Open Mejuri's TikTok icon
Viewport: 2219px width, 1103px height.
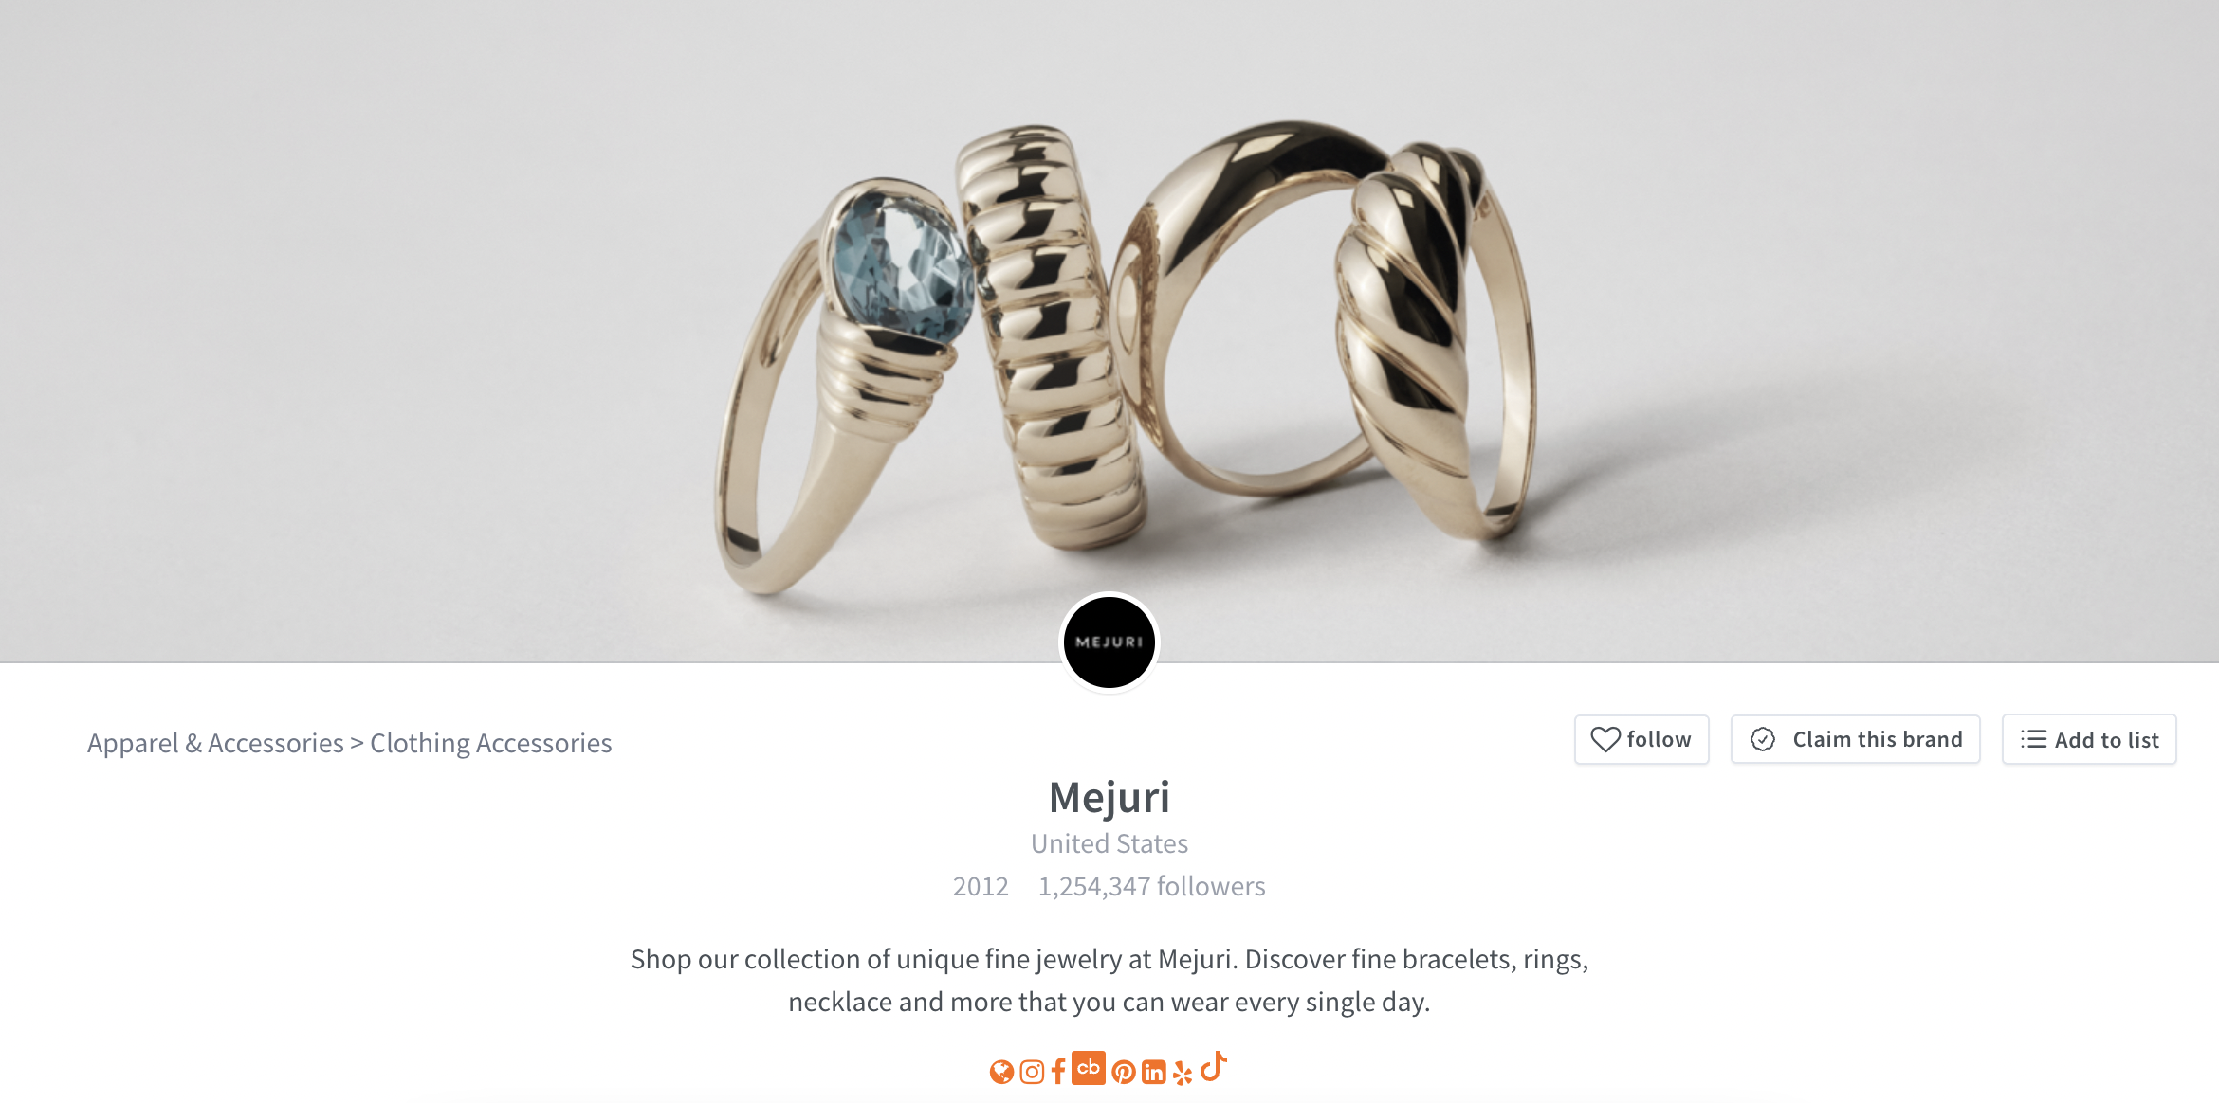pyautogui.click(x=1214, y=1067)
